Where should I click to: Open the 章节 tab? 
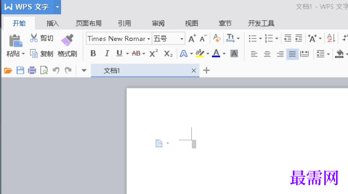pos(225,23)
